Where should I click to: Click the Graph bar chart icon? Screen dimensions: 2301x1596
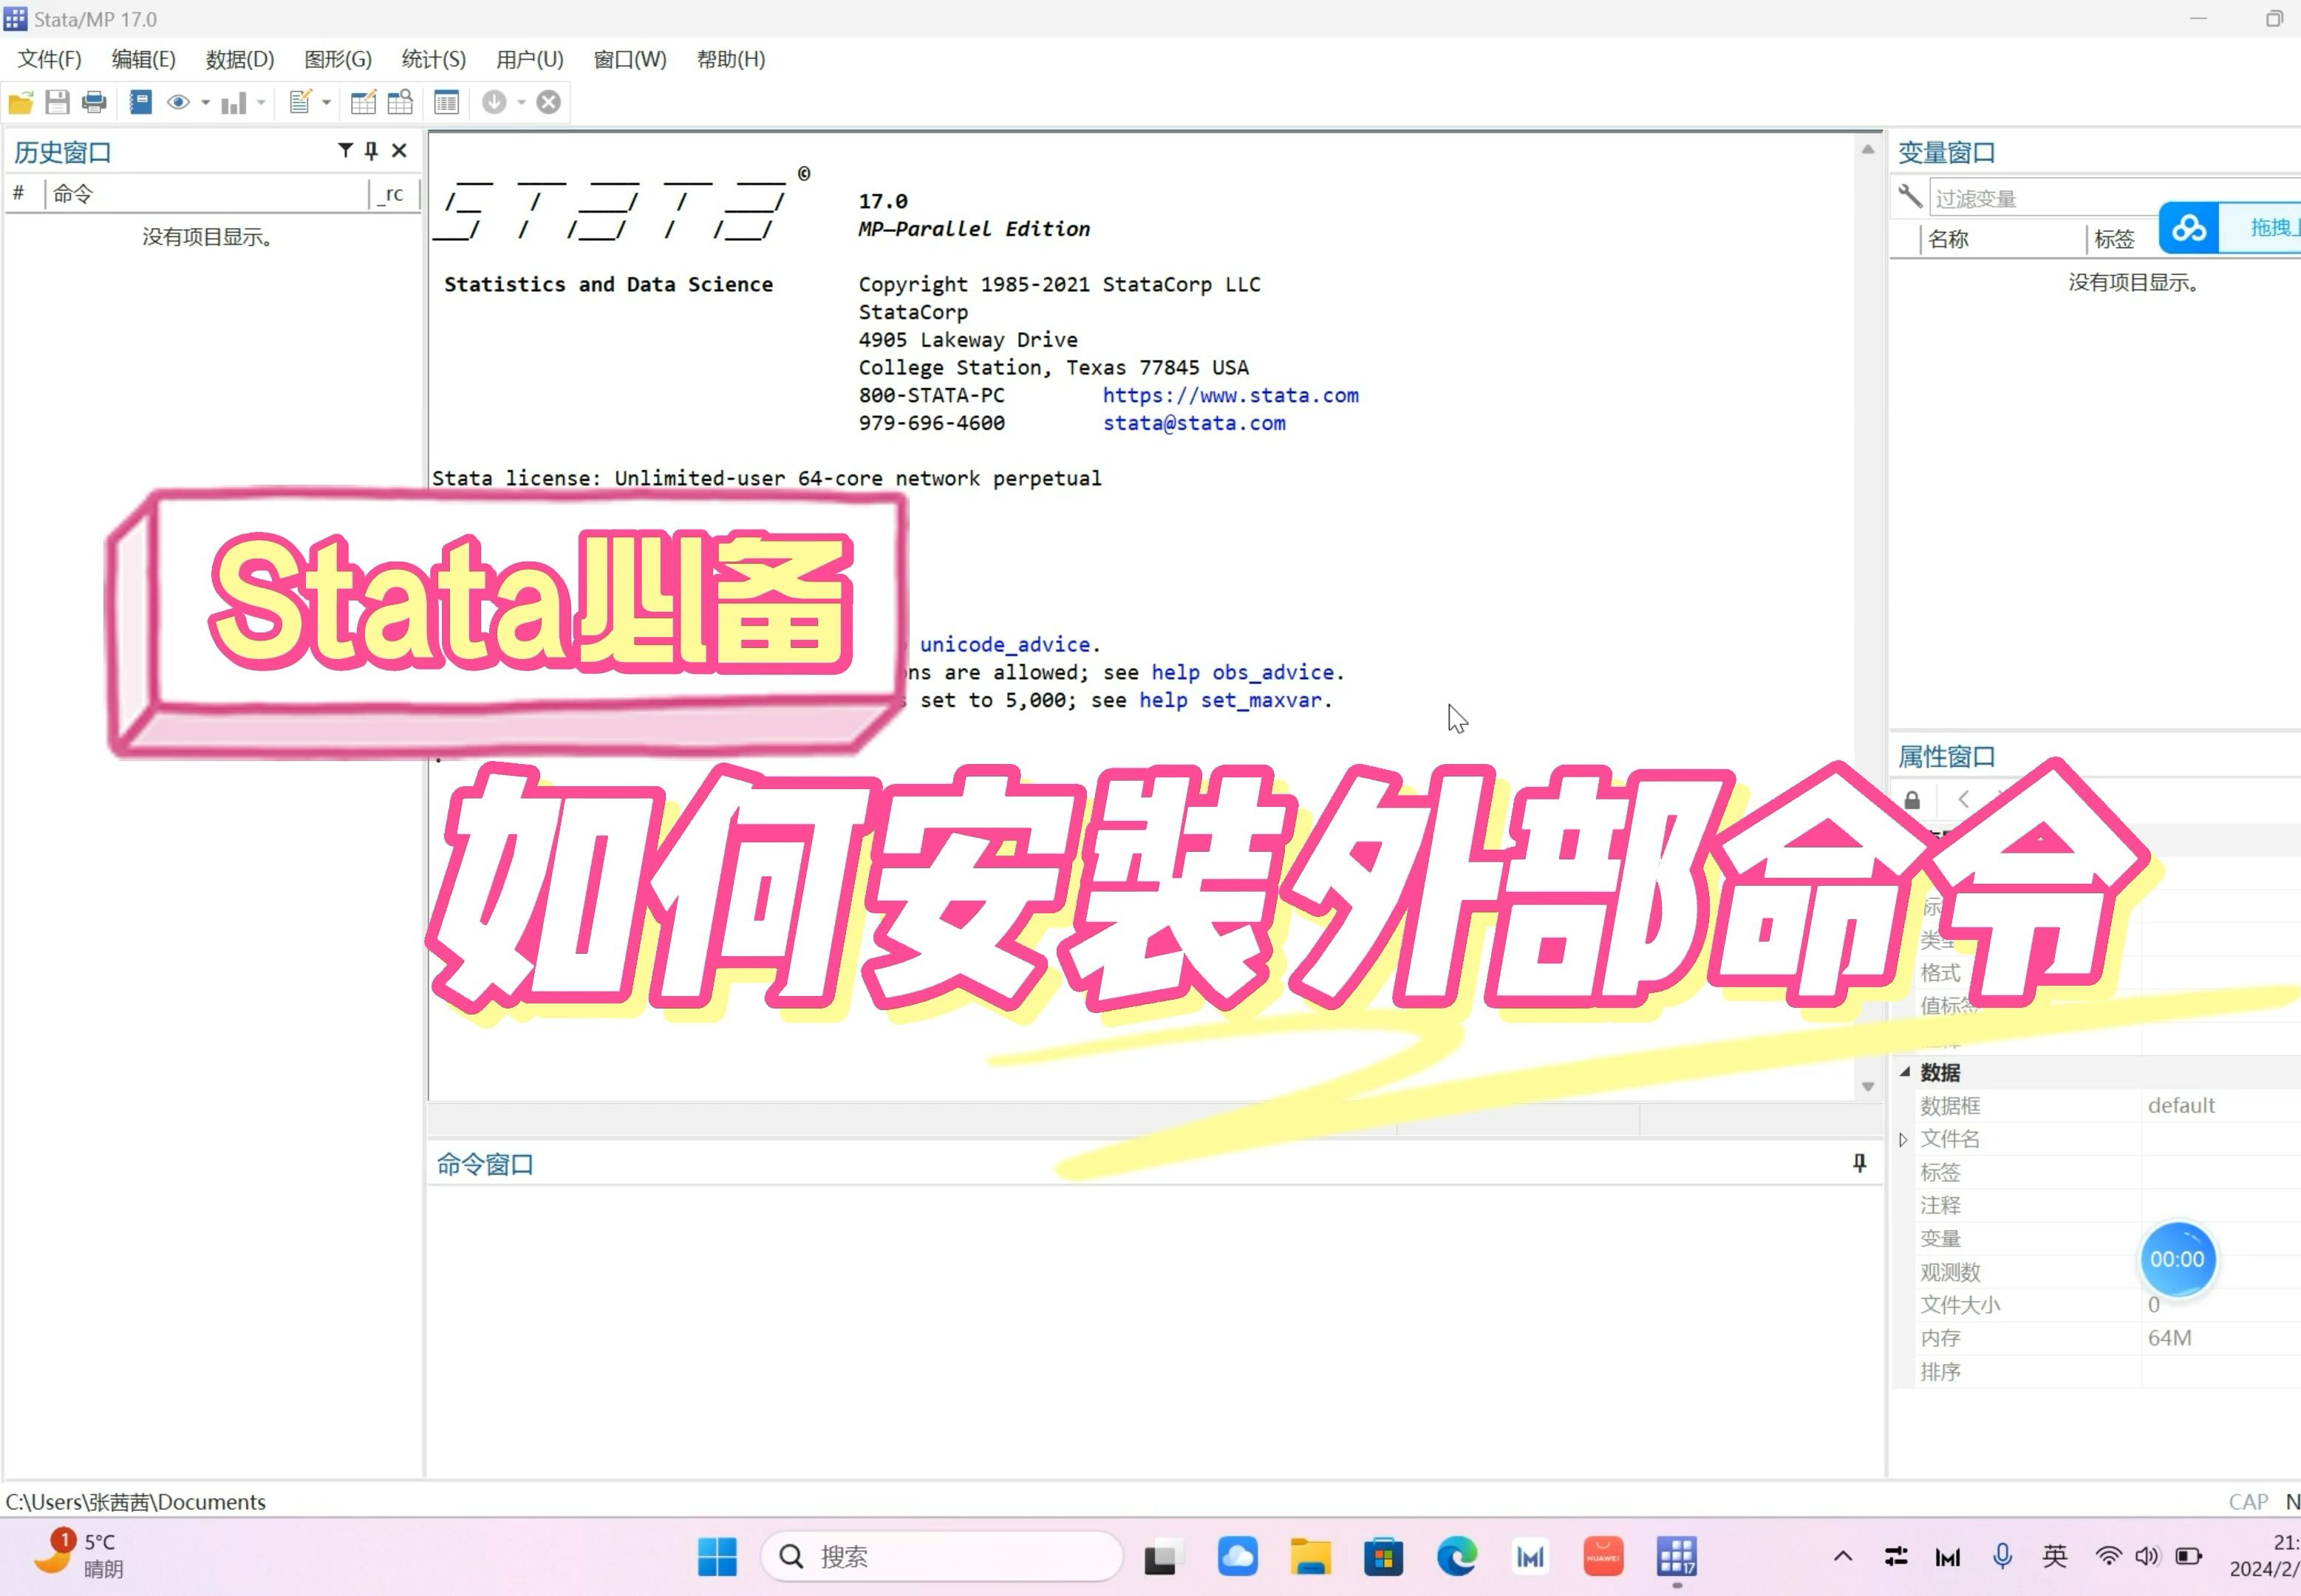(233, 102)
